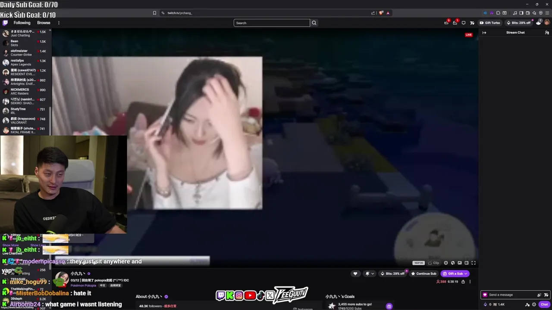This screenshot has height=310, width=552.
Task: Open video player settings gear
Action: click(446, 263)
